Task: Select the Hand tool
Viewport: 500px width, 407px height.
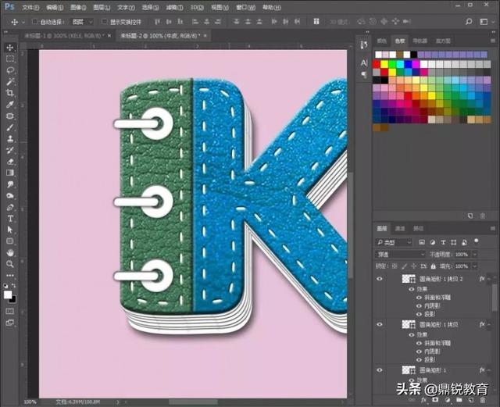Action: 10,253
